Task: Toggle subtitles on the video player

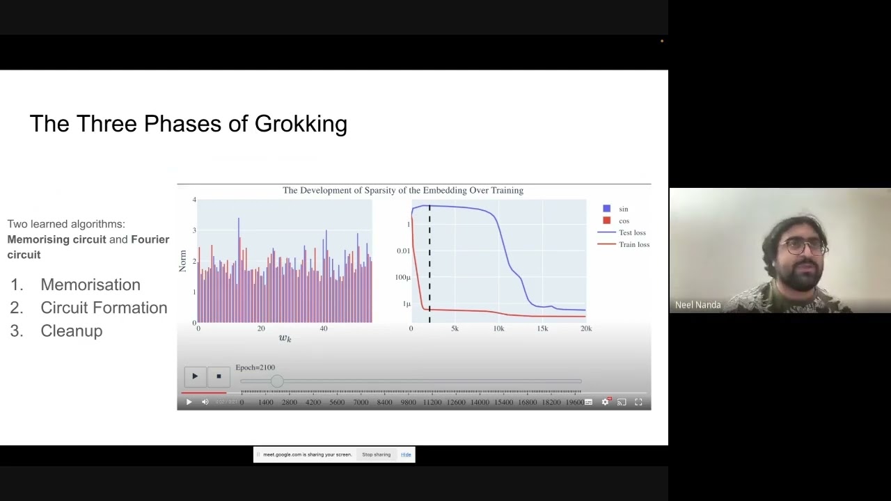Action: coord(588,401)
